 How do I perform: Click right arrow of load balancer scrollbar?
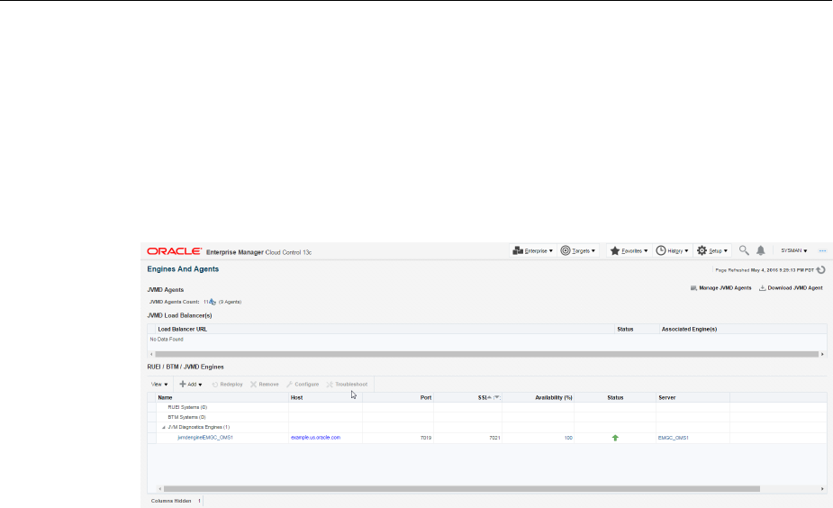(x=822, y=354)
